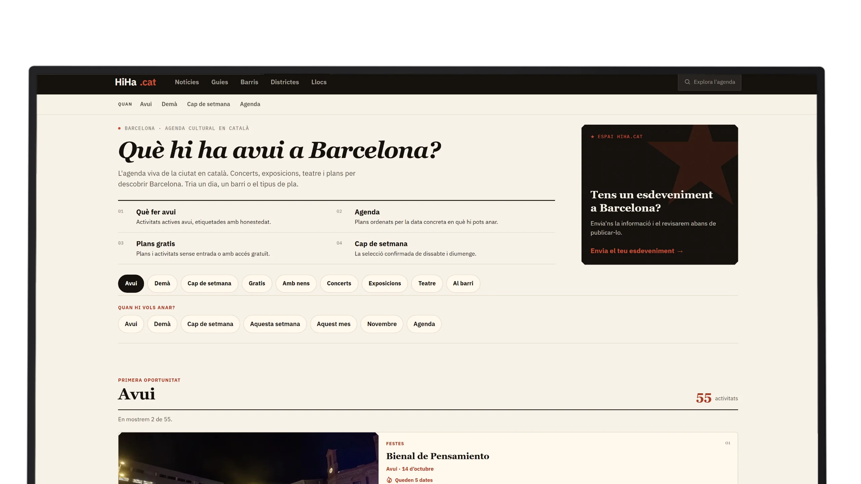The width and height of the screenshot is (861, 484).
Task: Click the FESTES category label
Action: 395,444
